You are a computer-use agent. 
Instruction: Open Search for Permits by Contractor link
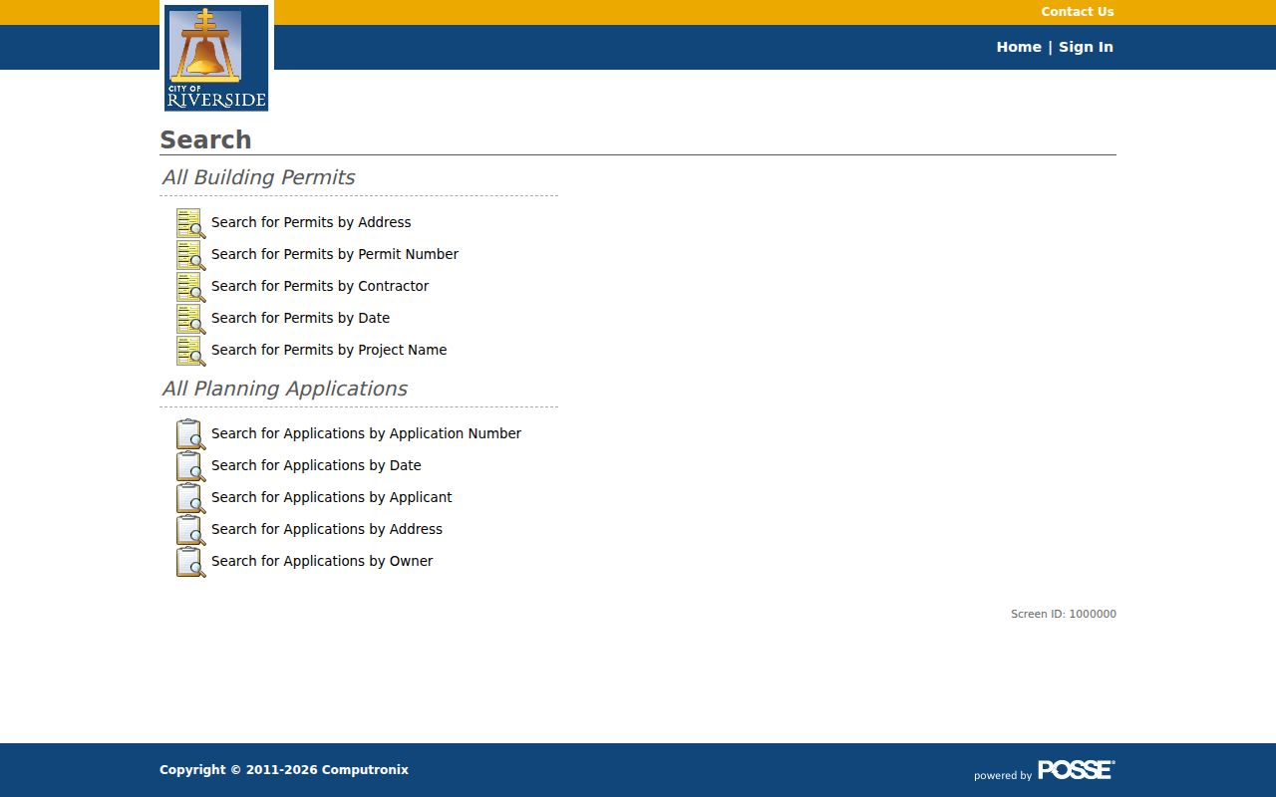[x=320, y=286]
